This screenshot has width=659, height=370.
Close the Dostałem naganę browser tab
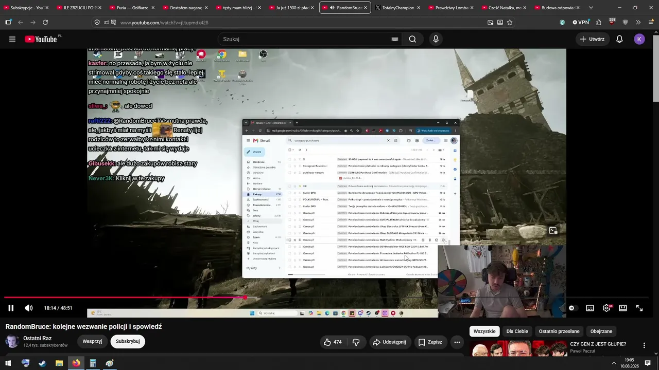[206, 8]
